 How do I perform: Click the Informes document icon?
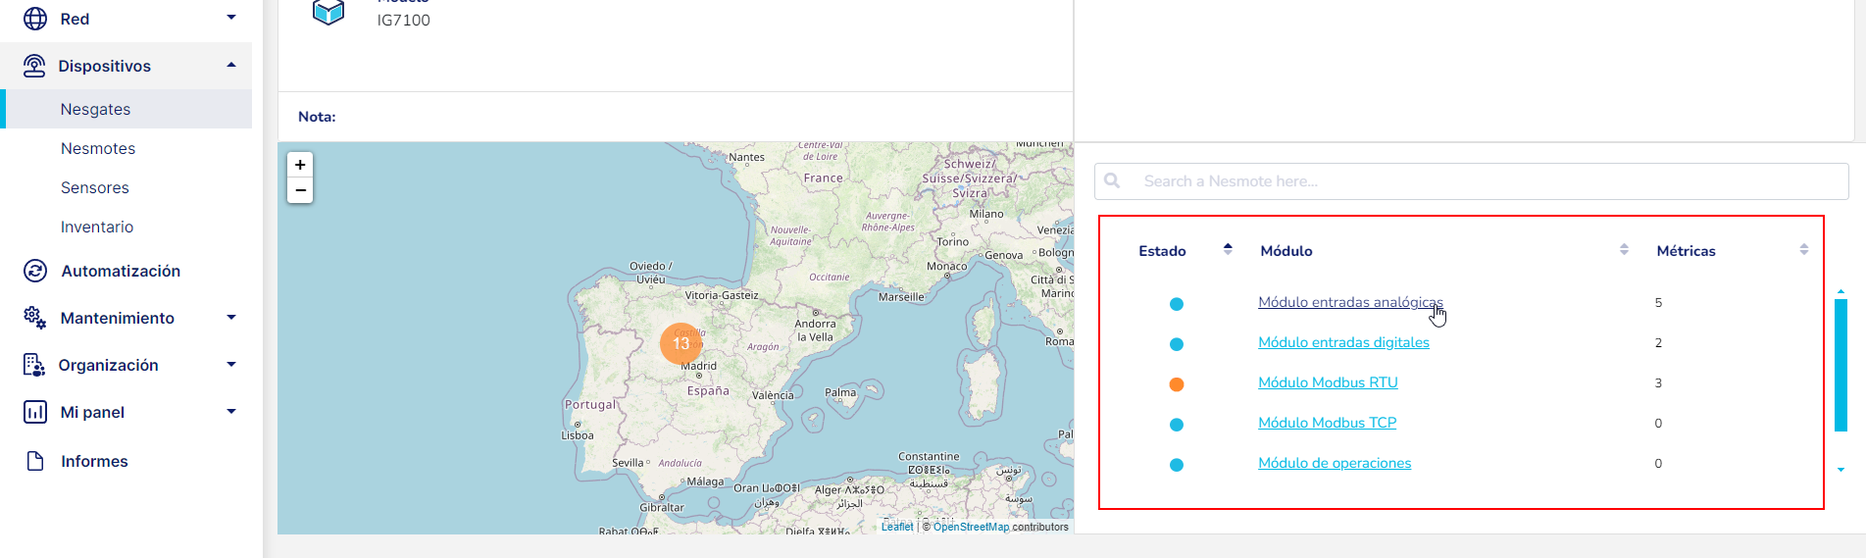[35, 461]
